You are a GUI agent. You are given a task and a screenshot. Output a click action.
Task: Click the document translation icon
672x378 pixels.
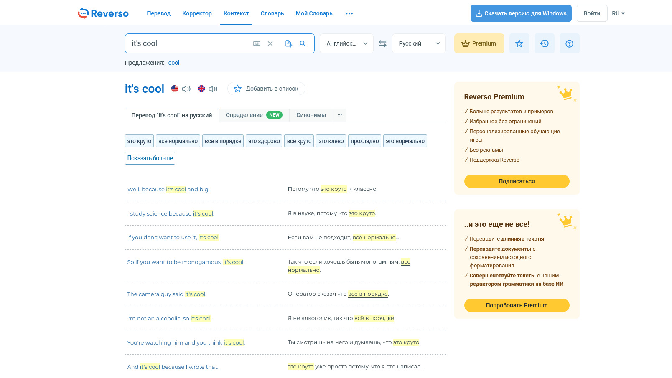[x=288, y=43]
